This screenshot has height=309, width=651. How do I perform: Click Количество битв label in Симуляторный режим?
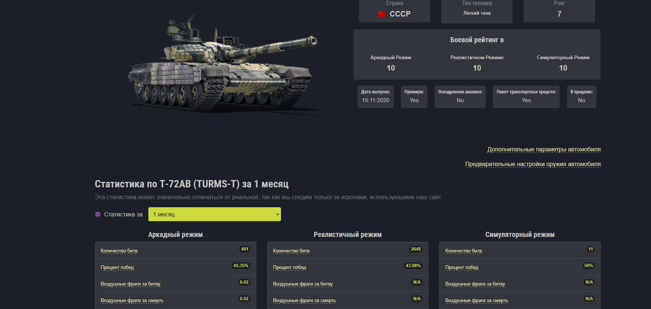464,251
